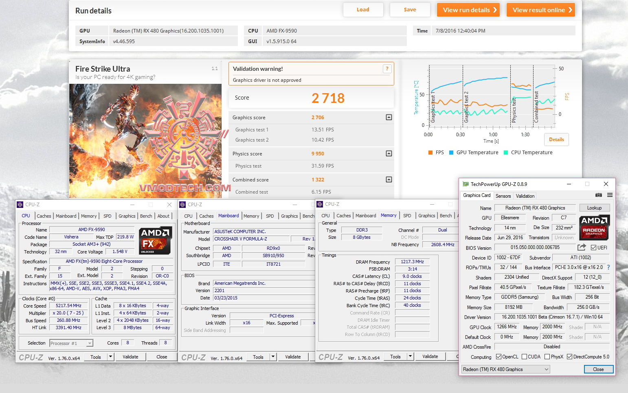
Task: Switch to the Validation tab in GPU-Z
Action: (525, 196)
